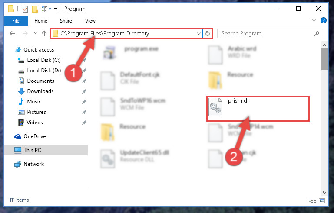Click the New folder quick access icon
This screenshot has height=213, width=334.
(35, 9)
